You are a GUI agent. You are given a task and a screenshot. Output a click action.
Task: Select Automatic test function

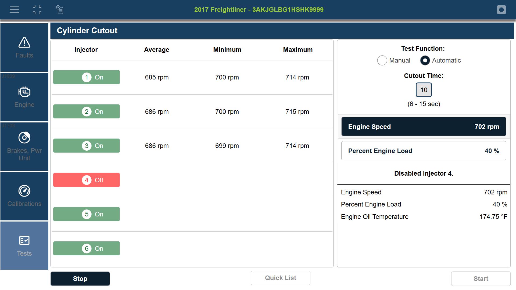pos(425,60)
